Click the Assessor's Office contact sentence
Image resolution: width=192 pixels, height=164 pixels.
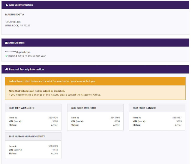pos(55,95)
